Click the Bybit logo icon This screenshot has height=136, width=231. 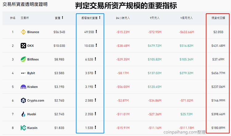(x=23, y=73)
